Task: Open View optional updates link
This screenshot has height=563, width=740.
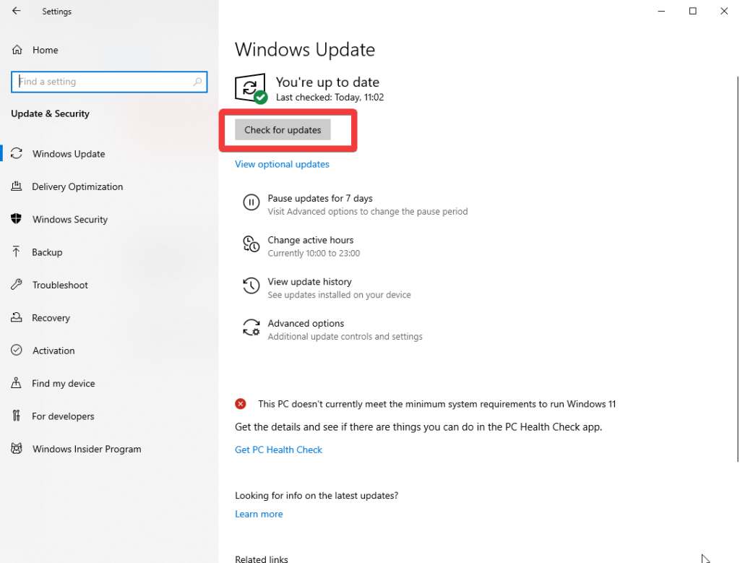Action: coord(283,164)
